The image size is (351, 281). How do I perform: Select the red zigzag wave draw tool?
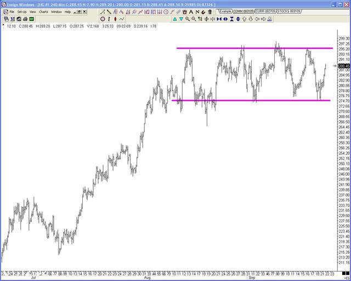click(x=122, y=12)
